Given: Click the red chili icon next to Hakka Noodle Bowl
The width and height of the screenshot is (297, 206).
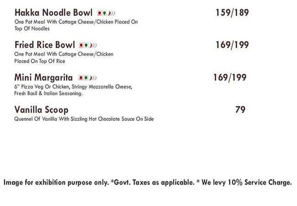Looking at the screenshot, I should pos(109,13).
